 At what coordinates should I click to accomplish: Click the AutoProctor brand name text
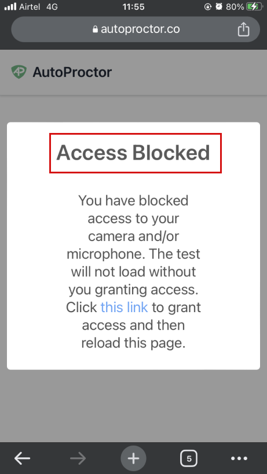pos(72,72)
